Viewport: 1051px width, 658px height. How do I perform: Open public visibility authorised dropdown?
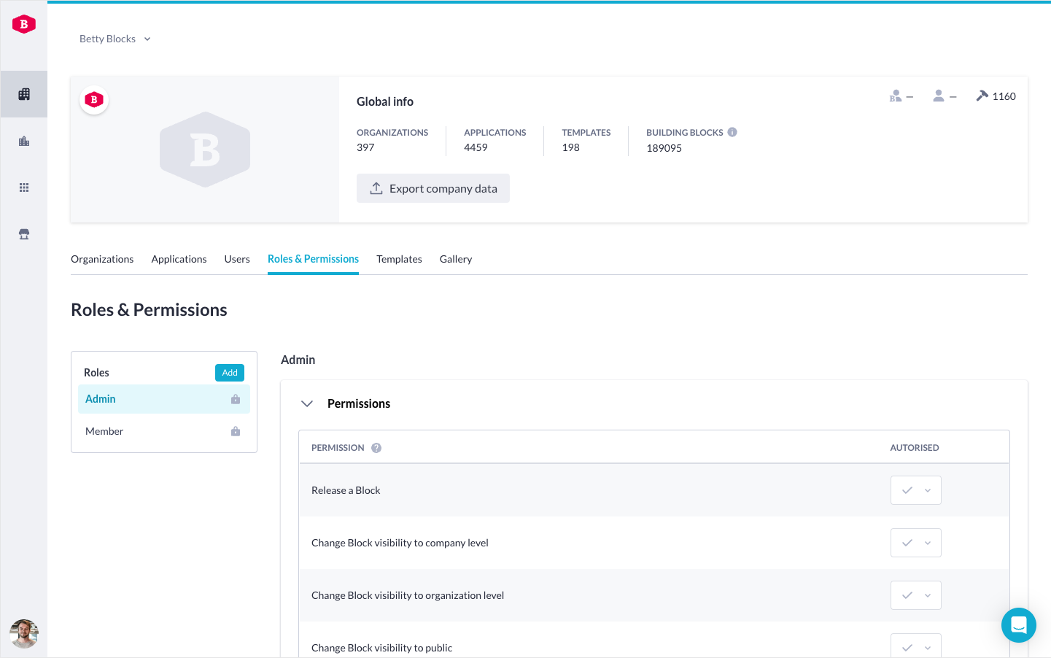[916, 646]
